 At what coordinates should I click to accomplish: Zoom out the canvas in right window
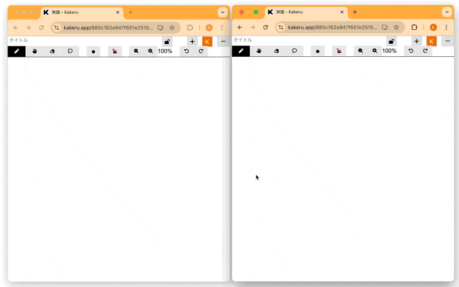(x=360, y=51)
